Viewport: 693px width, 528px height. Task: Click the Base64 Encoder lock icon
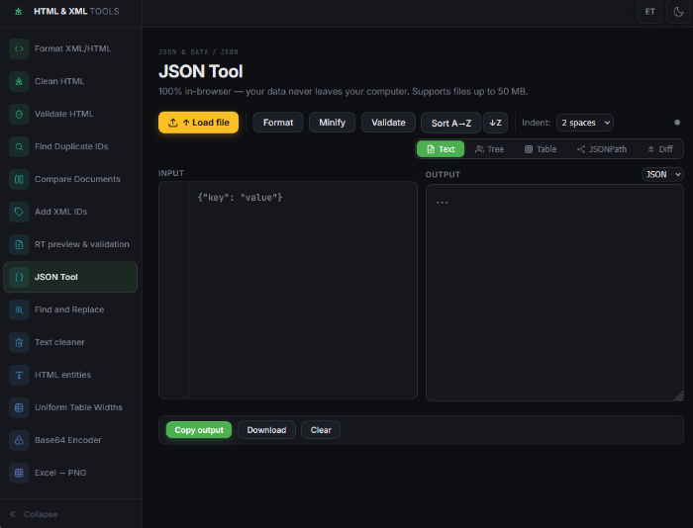point(19,440)
